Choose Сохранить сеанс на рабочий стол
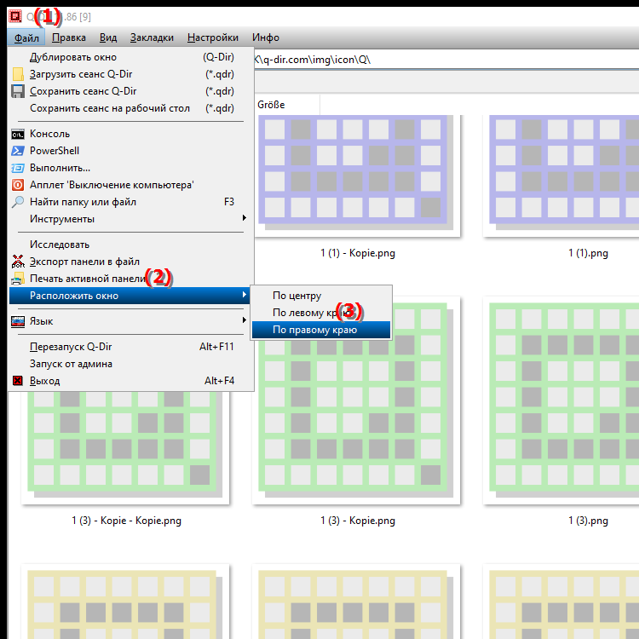The height and width of the screenshot is (639, 639). pyautogui.click(x=130, y=108)
